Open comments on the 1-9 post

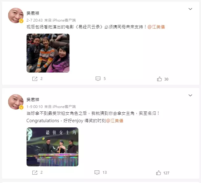(97, 173)
